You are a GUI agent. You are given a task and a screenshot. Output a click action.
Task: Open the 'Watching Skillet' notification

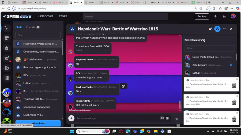pos(211,101)
